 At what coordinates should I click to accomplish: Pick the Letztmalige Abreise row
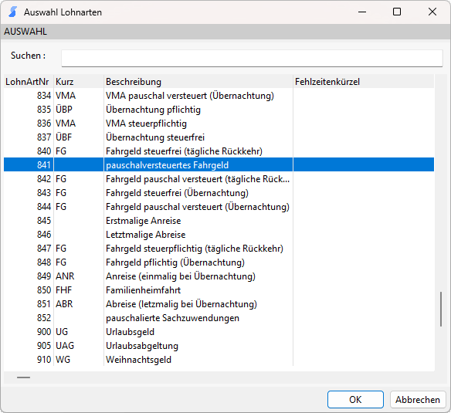219,235
